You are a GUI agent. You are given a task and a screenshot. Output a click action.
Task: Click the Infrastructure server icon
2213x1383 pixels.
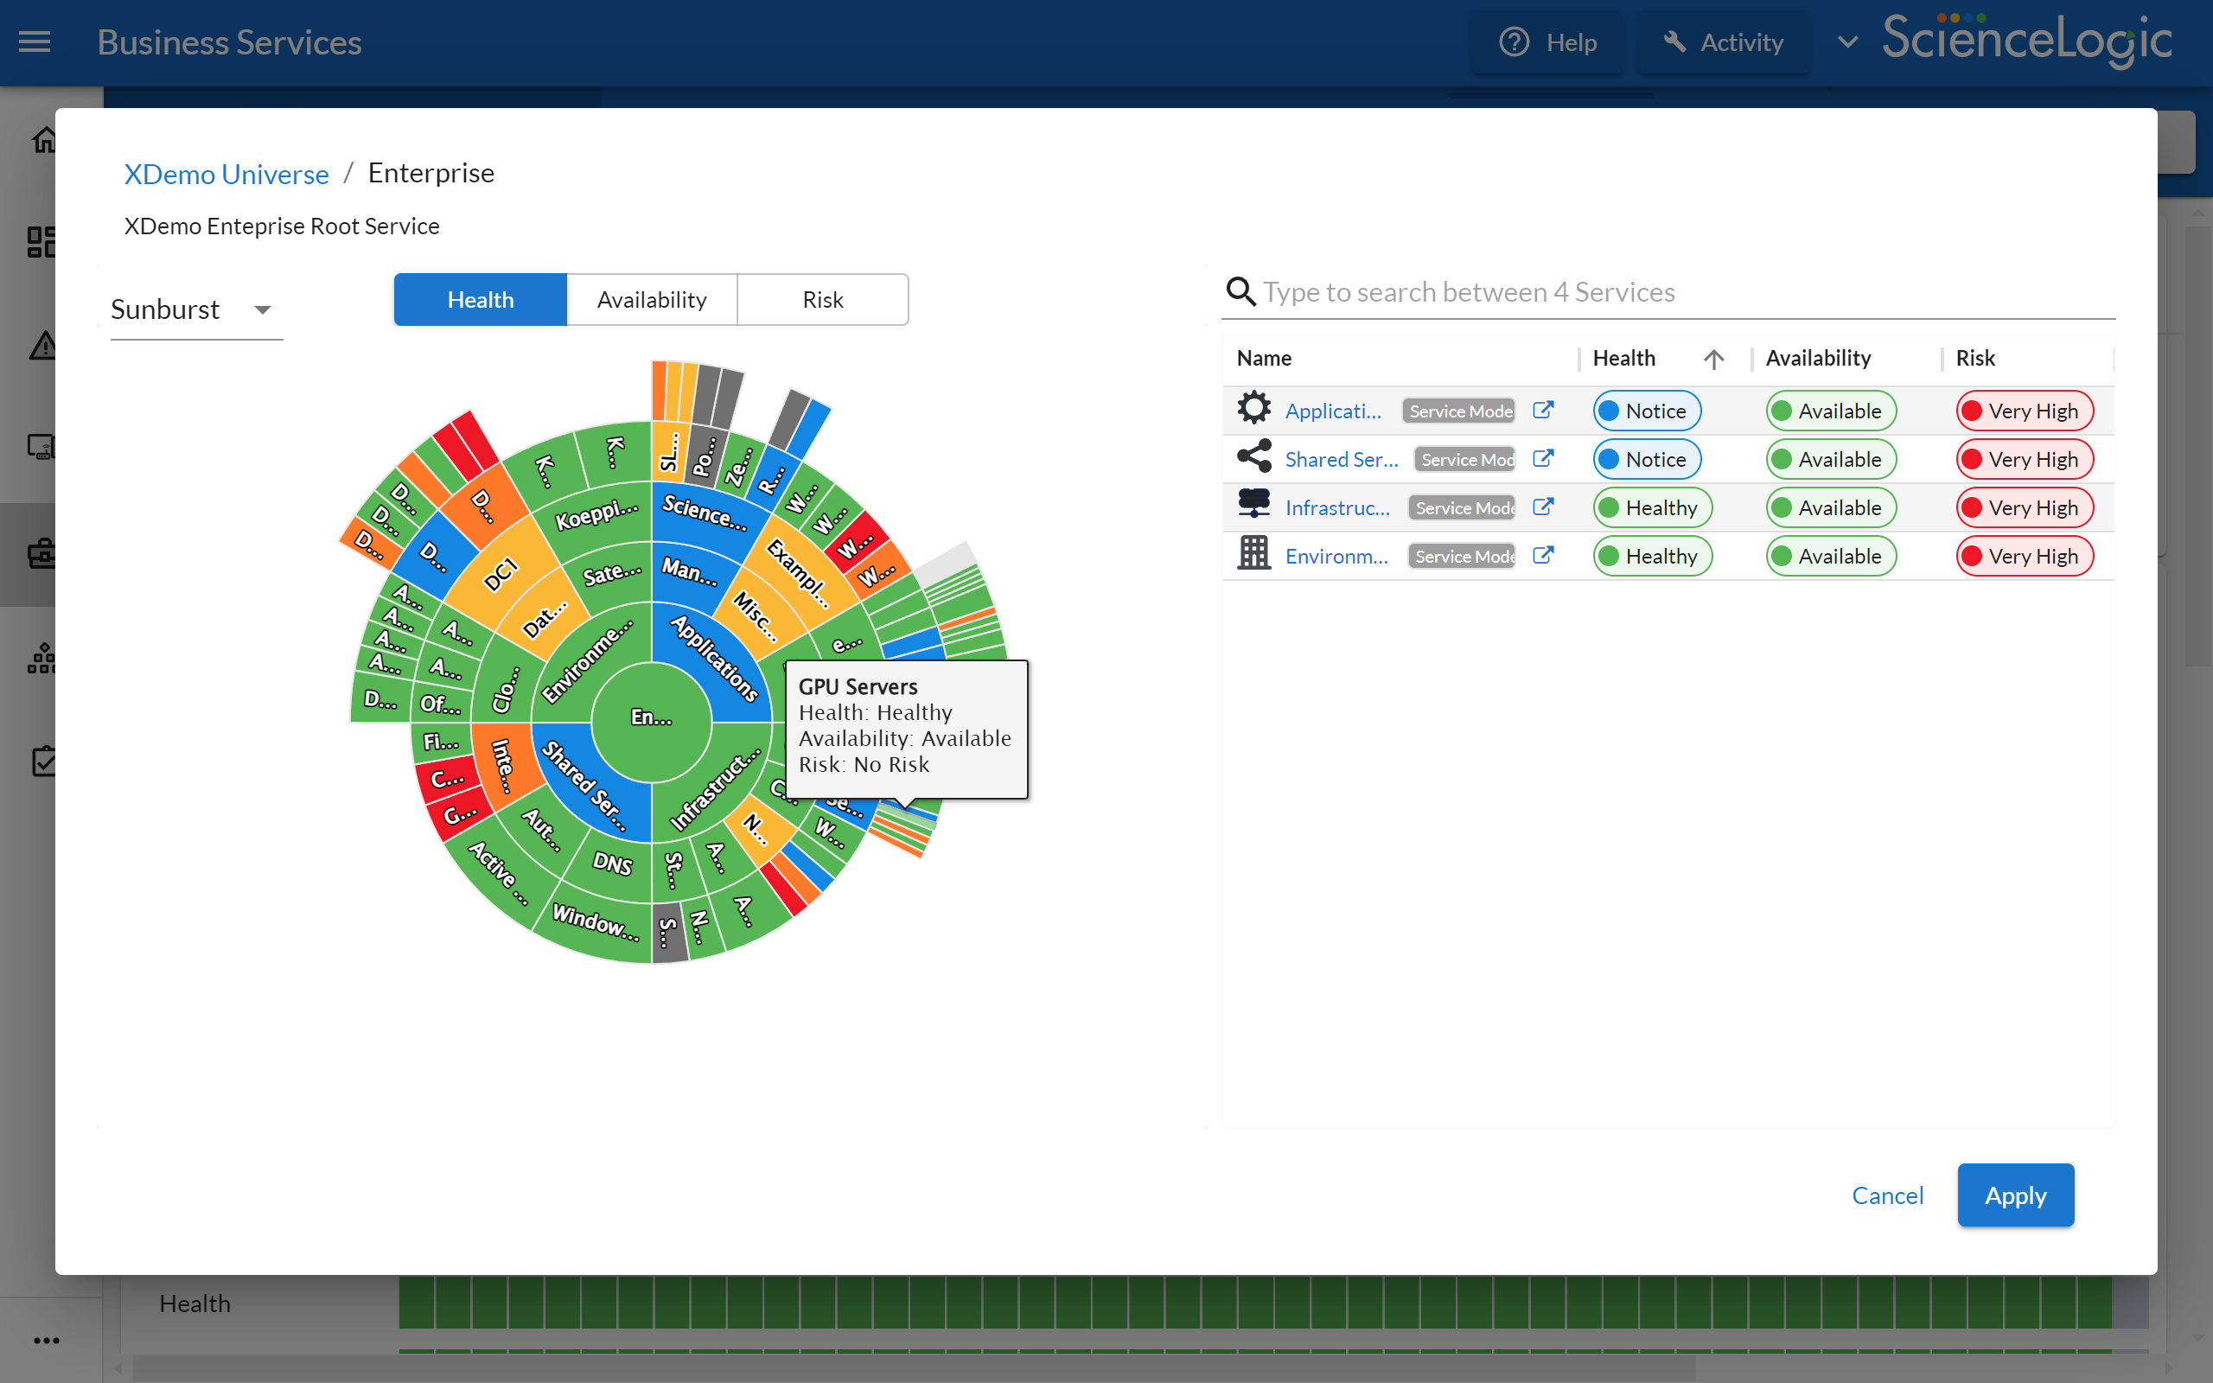[1253, 503]
